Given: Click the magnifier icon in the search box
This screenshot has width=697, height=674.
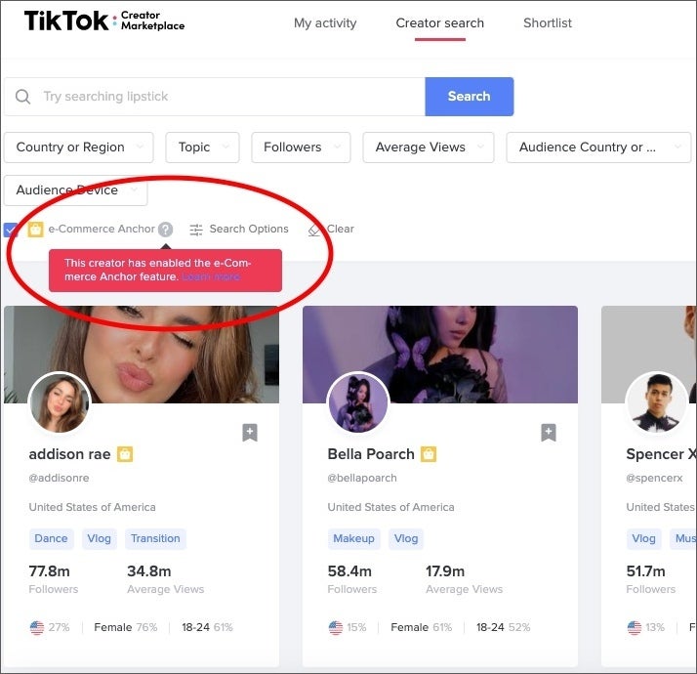Looking at the screenshot, I should click(x=22, y=96).
